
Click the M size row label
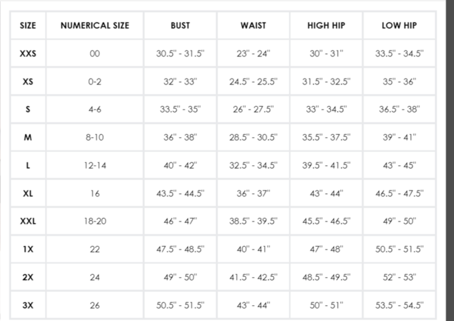tap(28, 138)
